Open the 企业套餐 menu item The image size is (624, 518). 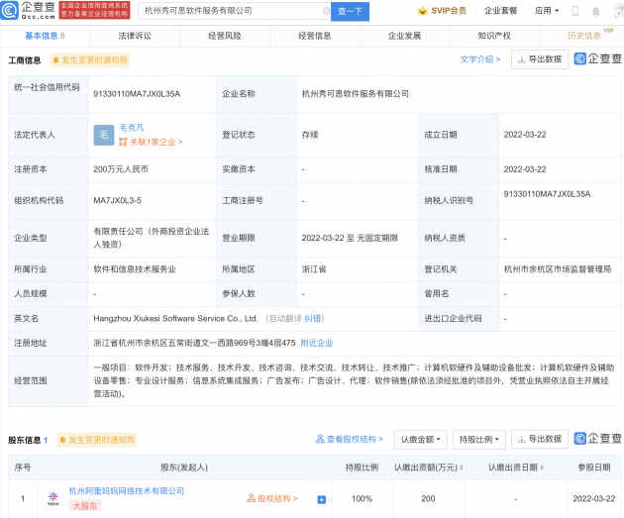pyautogui.click(x=500, y=11)
